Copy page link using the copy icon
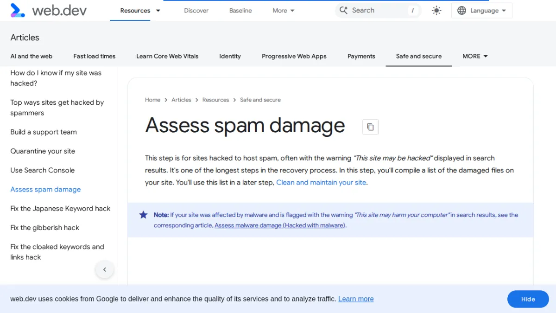 [370, 127]
